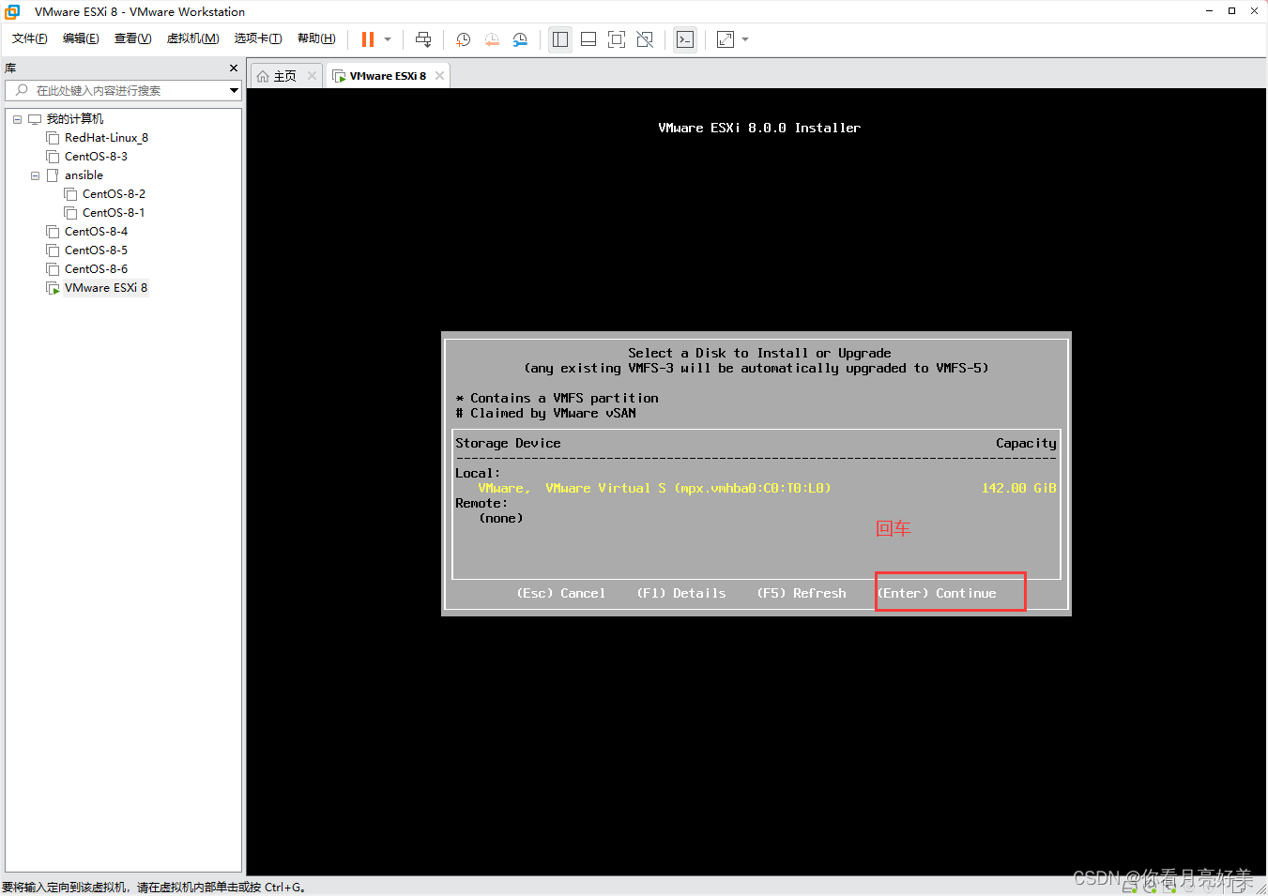This screenshot has width=1268, height=896.
Task: Click the library search input field
Action: 124,90
